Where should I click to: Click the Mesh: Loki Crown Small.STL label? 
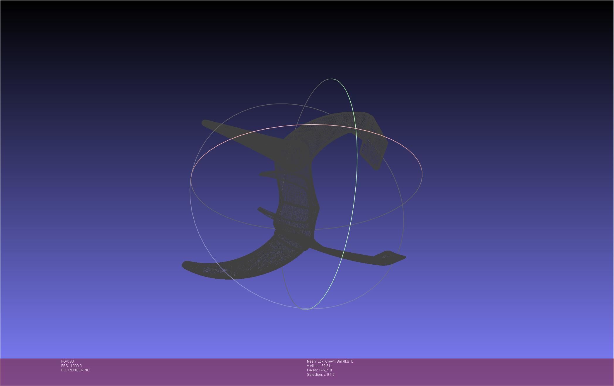click(x=330, y=361)
